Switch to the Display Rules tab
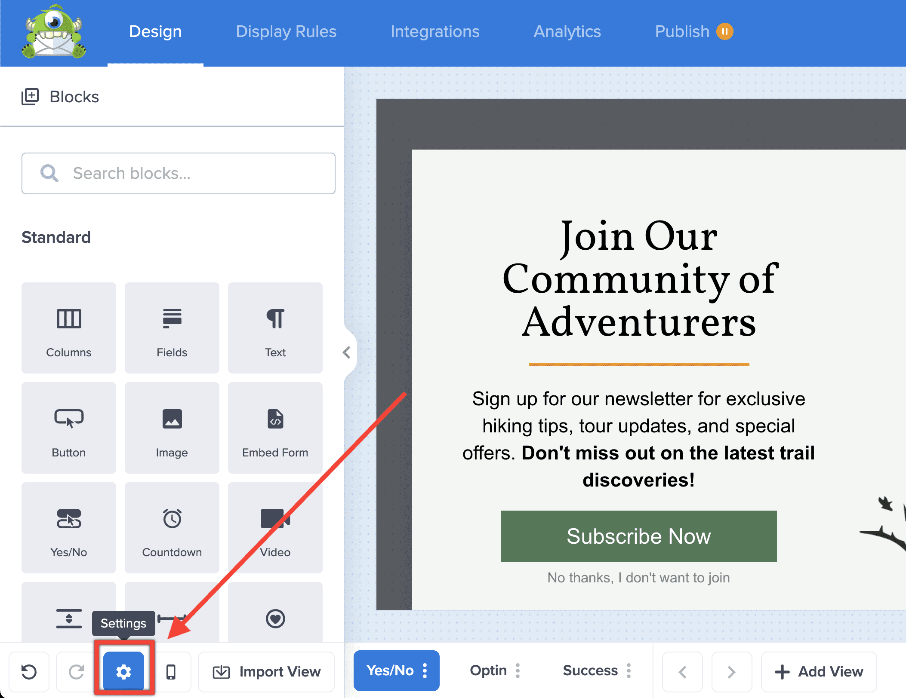 [286, 32]
